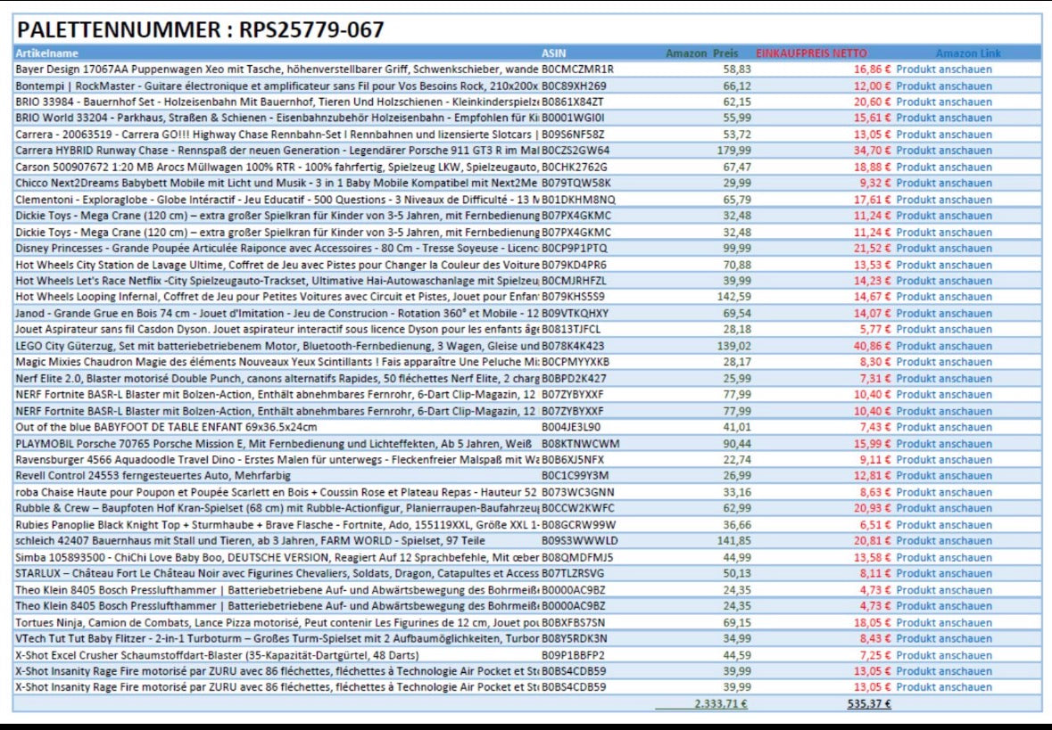Select the net purchase total 535,37 € cell

click(x=868, y=703)
